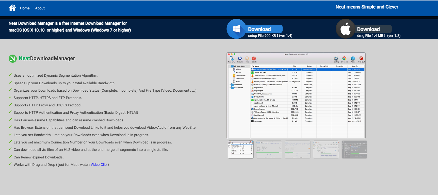This screenshot has width=438, height=195.
Task: Click the house icon in the header
Action: 12,8
